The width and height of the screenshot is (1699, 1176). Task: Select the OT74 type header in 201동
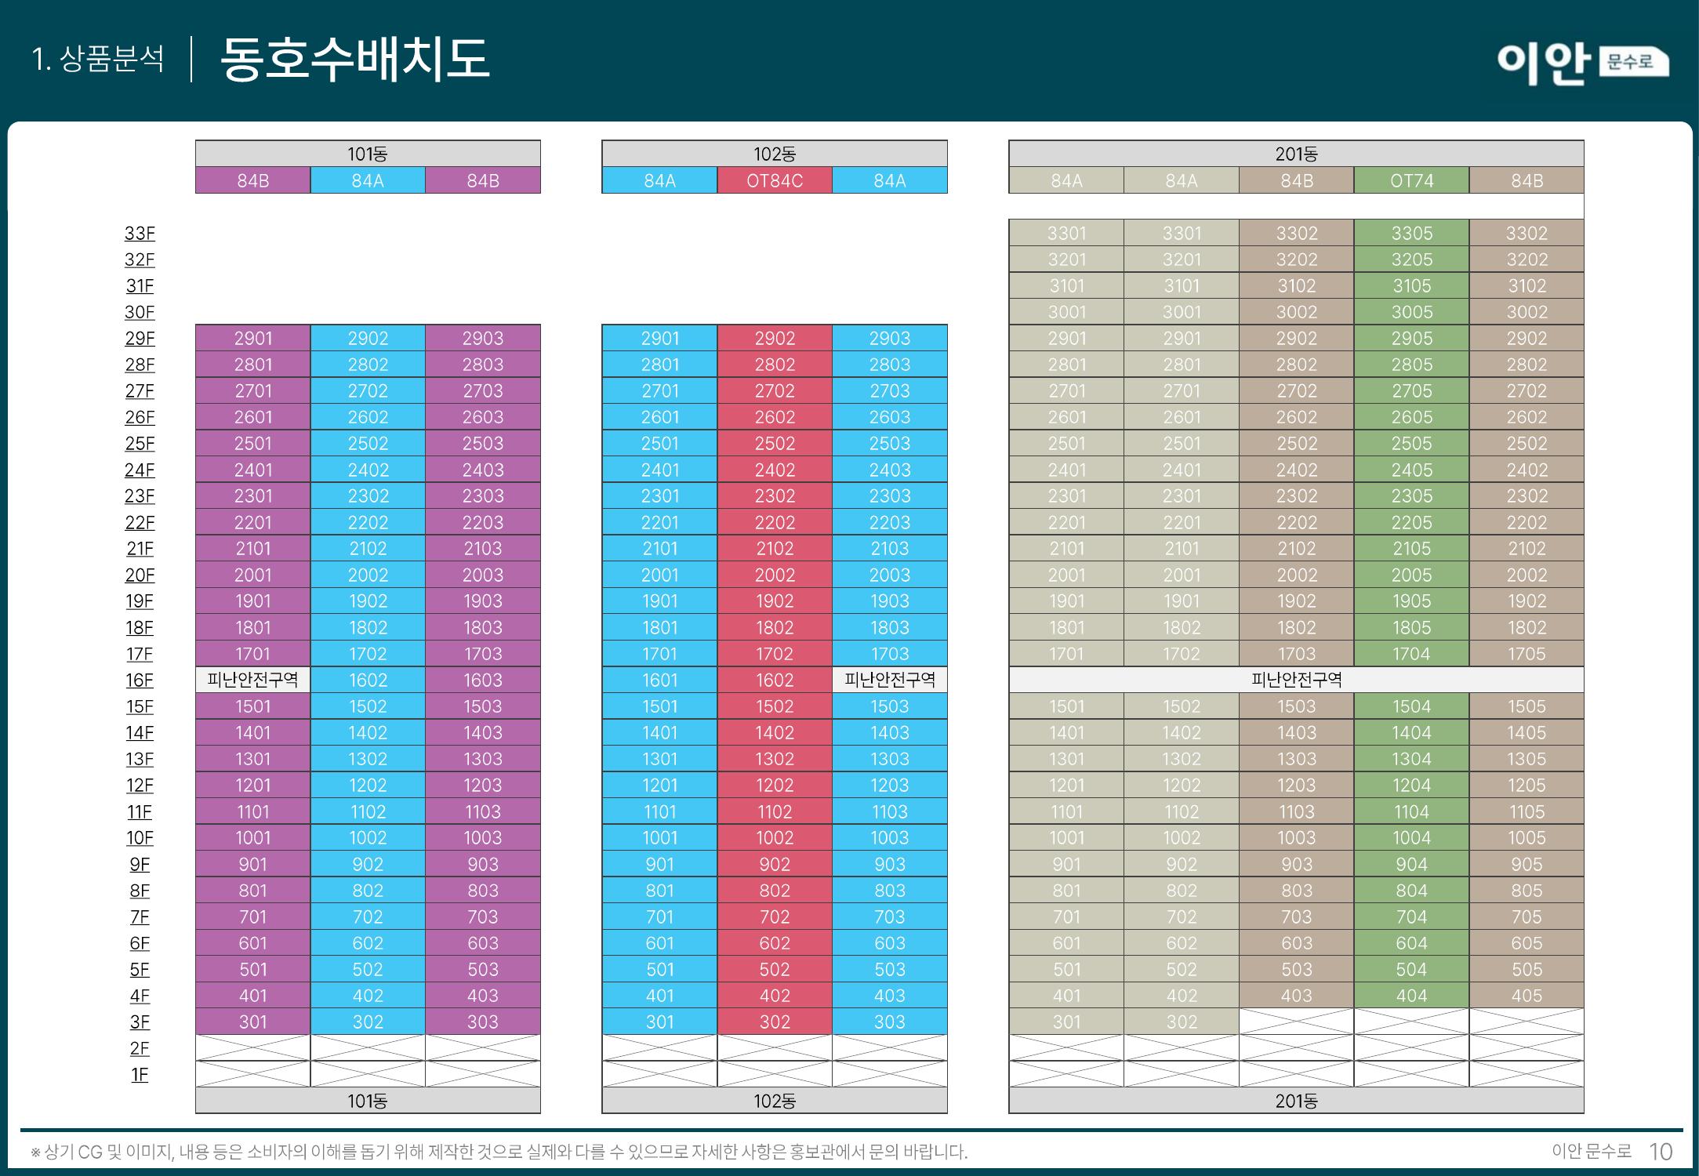pyautogui.click(x=1411, y=181)
